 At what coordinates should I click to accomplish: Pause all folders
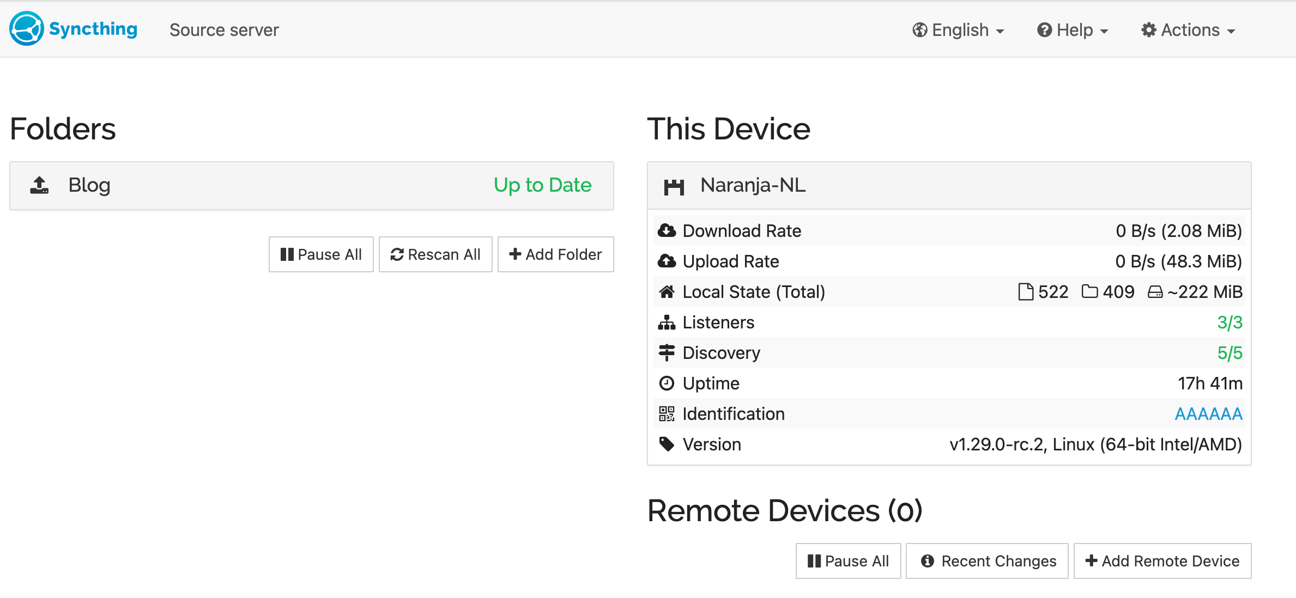click(321, 254)
